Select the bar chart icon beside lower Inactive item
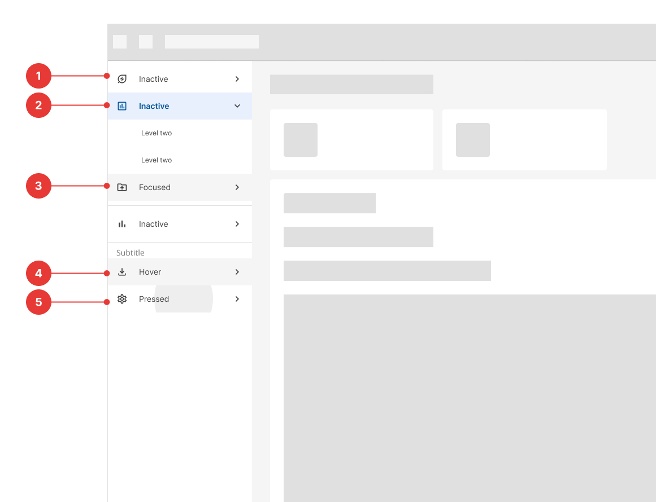This screenshot has height=502, width=656. [122, 223]
